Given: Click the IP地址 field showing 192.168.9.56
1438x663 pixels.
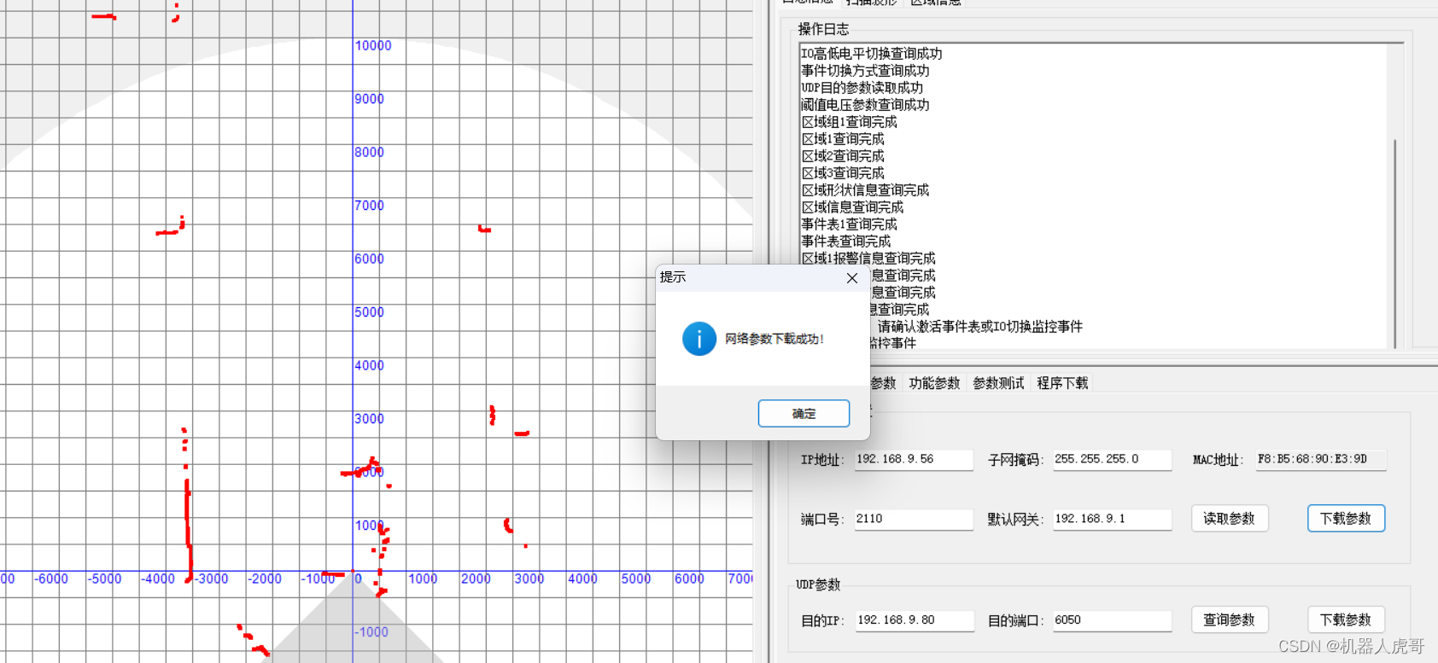Looking at the screenshot, I should click(913, 460).
